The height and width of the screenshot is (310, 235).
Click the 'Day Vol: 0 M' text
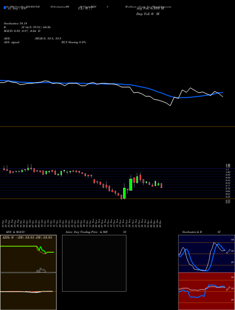148,14
